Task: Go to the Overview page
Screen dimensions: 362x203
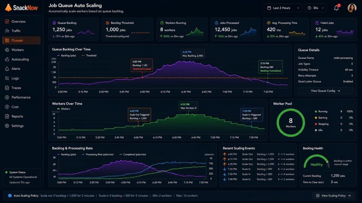Action: (21, 21)
